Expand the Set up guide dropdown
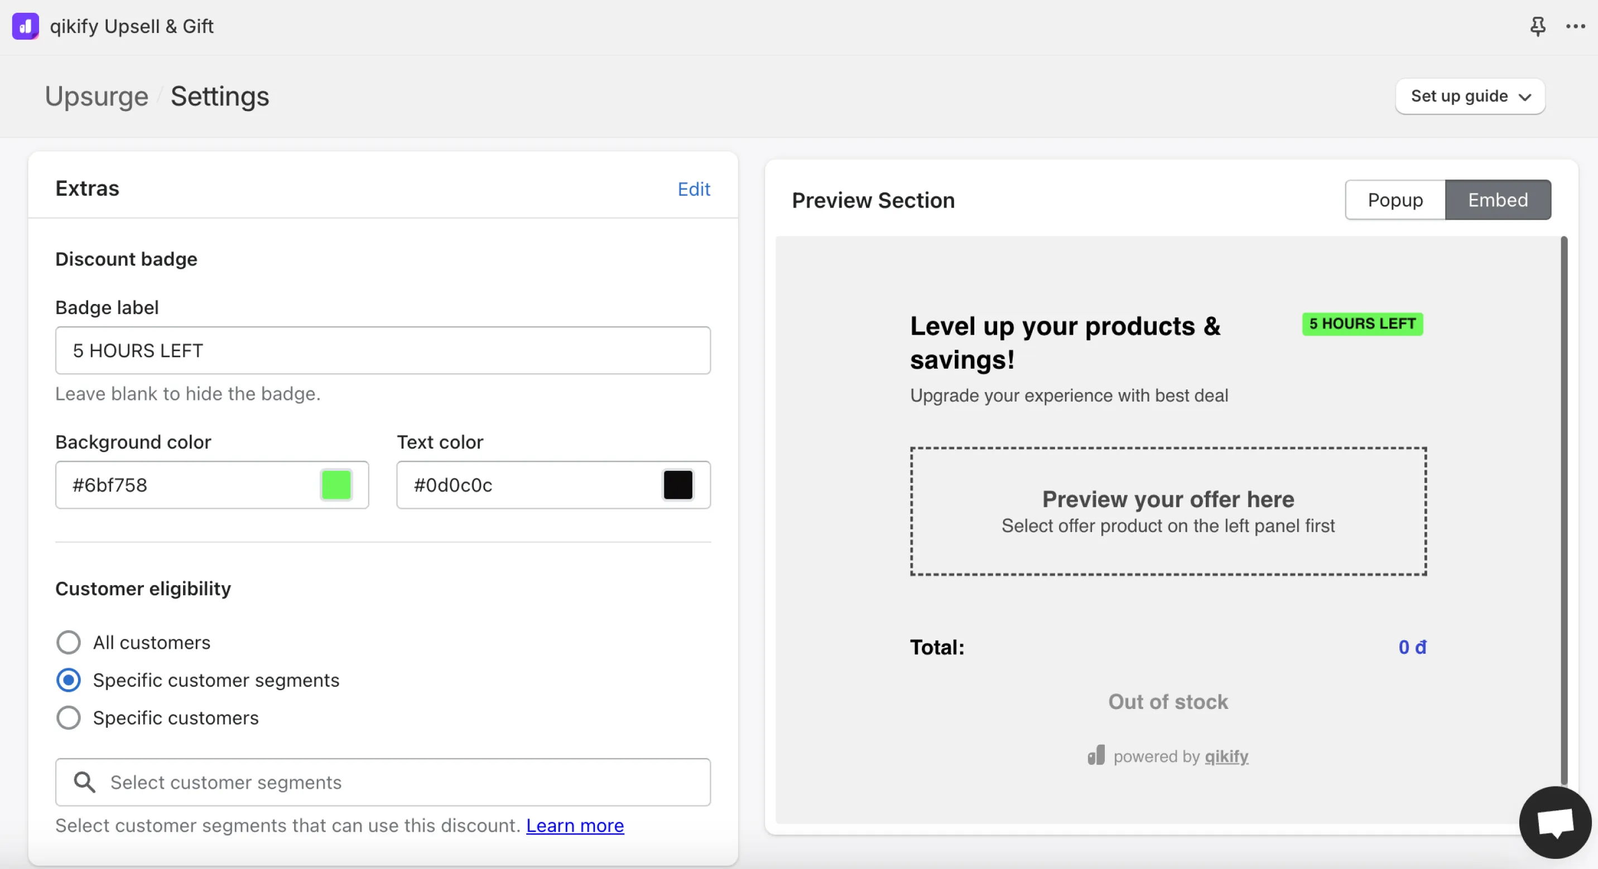The height and width of the screenshot is (869, 1598). click(x=1470, y=96)
